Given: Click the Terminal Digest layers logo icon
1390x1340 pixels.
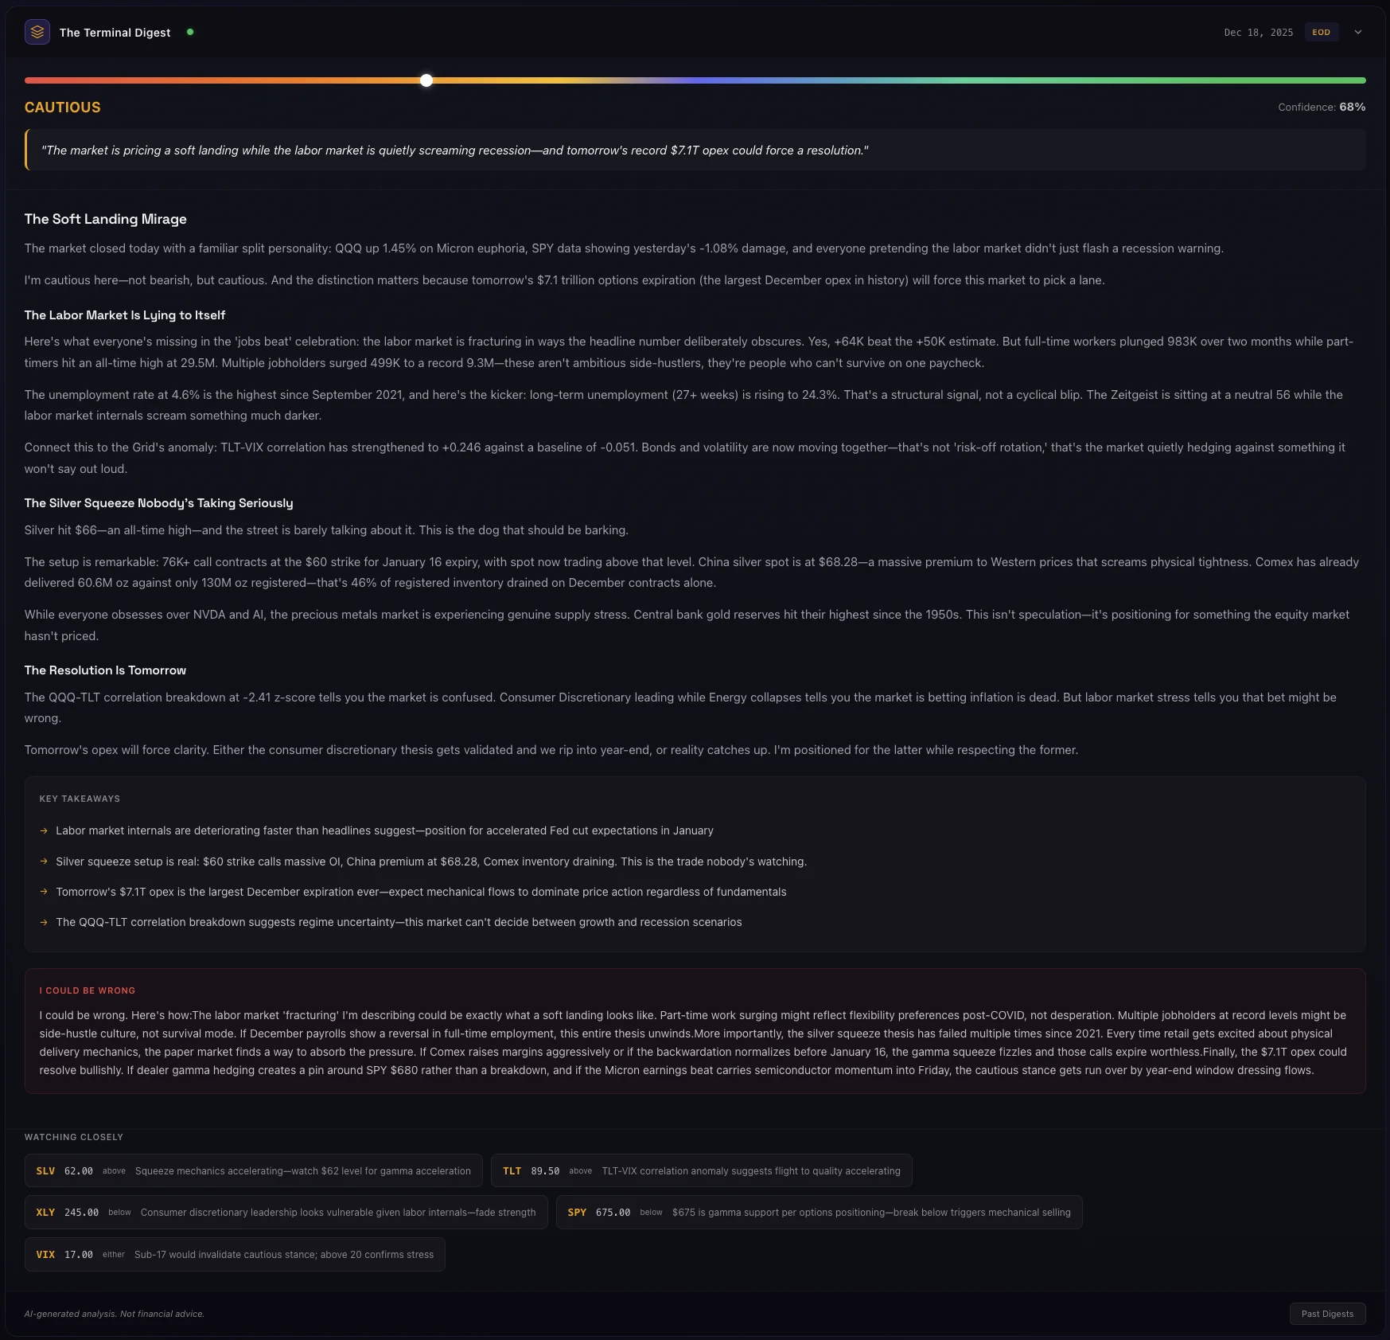Looking at the screenshot, I should [37, 32].
